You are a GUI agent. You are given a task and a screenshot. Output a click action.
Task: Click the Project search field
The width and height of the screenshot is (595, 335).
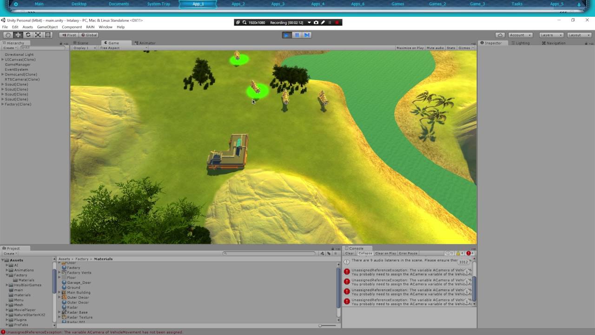click(269, 254)
